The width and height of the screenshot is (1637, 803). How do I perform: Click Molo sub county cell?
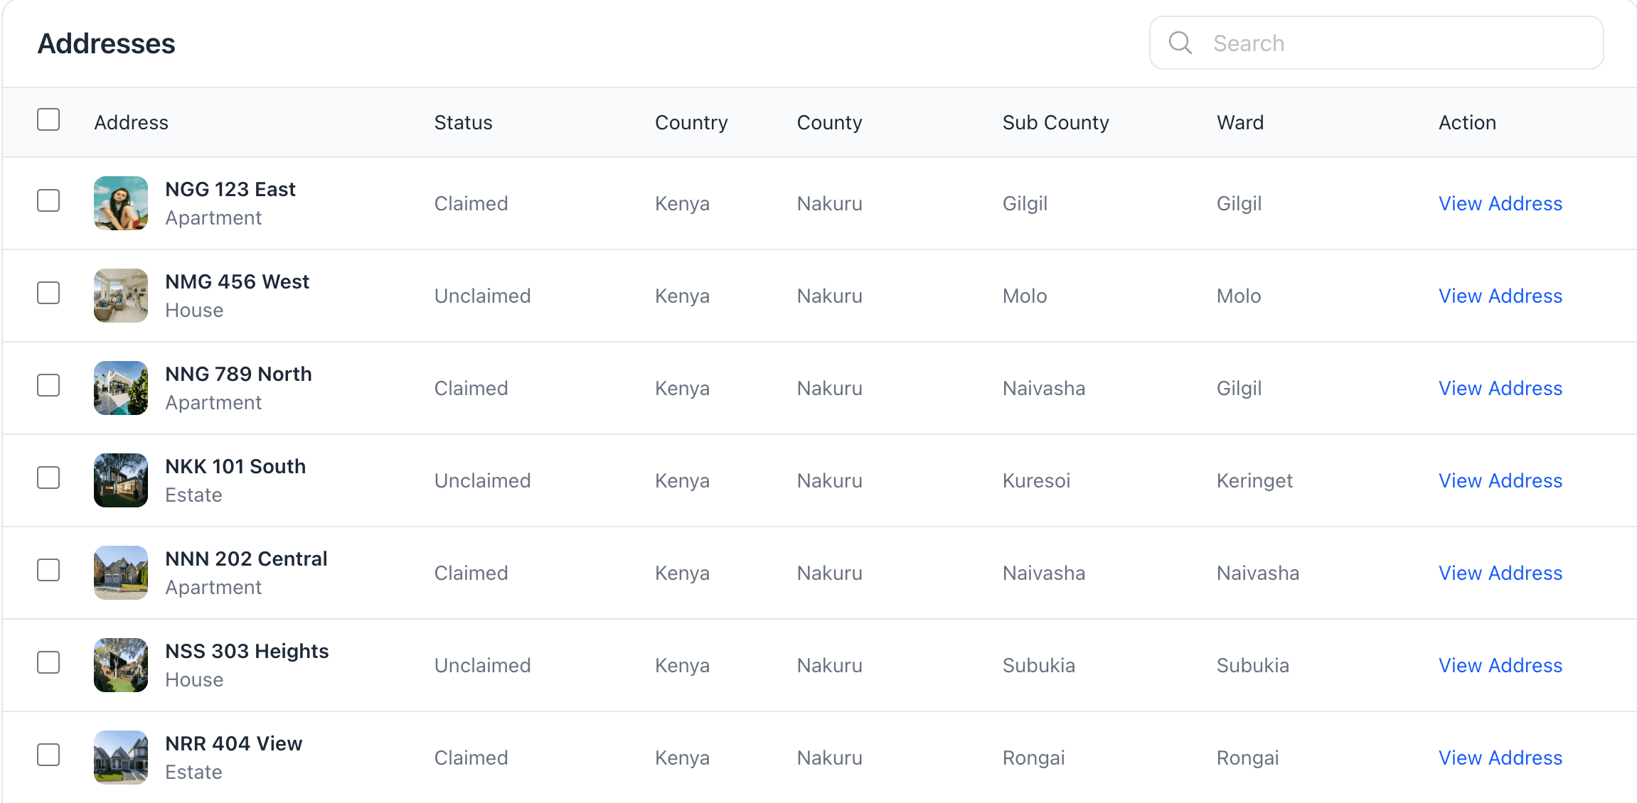(x=1025, y=296)
